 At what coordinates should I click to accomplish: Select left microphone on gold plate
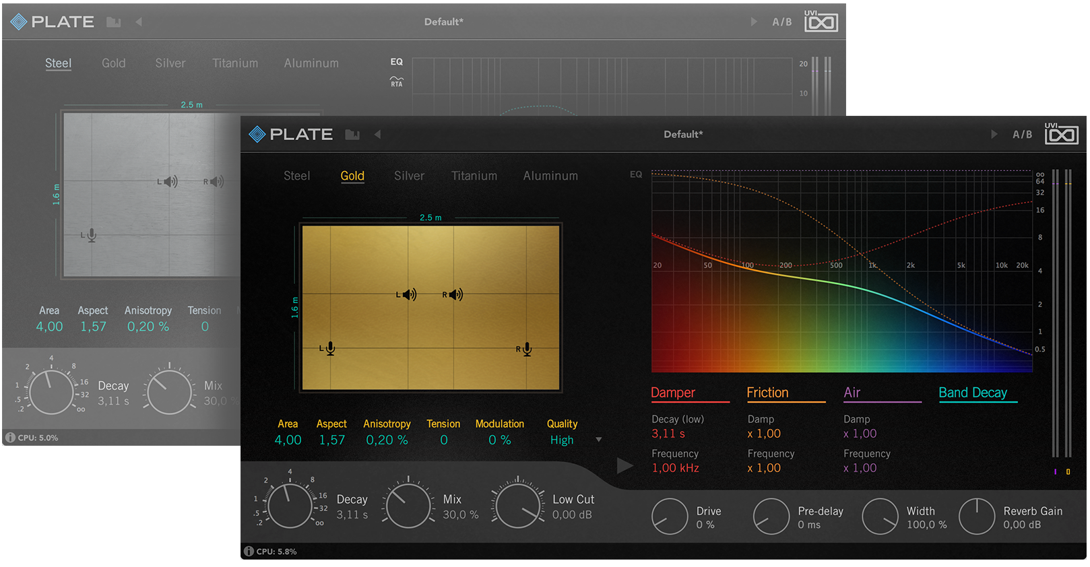click(x=327, y=349)
